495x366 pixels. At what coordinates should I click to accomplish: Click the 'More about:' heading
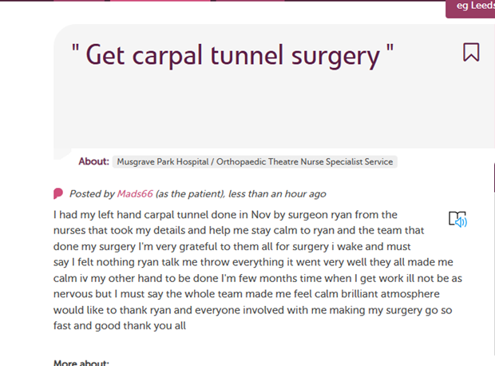[81, 363]
